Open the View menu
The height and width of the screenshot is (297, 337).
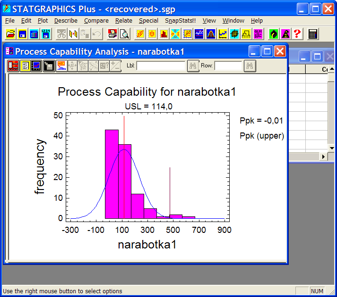[x=209, y=21]
